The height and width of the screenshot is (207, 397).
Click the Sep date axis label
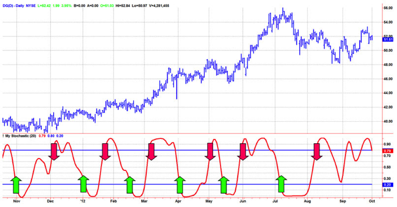click(x=342, y=201)
